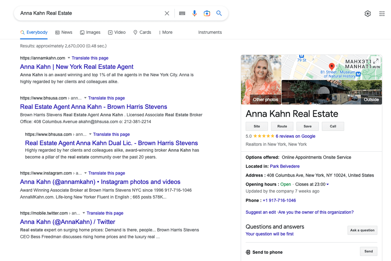
Task: Expand the map with the fullscreen icon
Action: point(376,61)
